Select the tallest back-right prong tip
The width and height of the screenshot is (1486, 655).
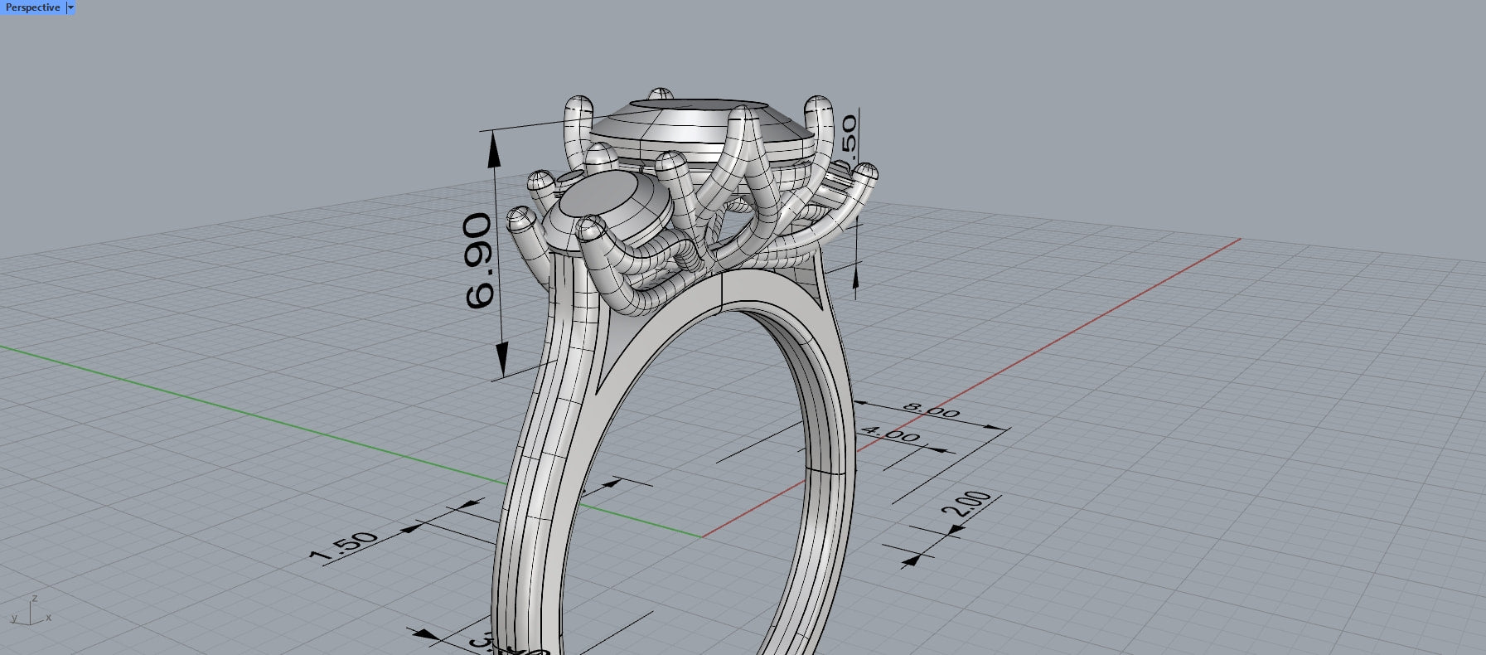click(x=818, y=106)
